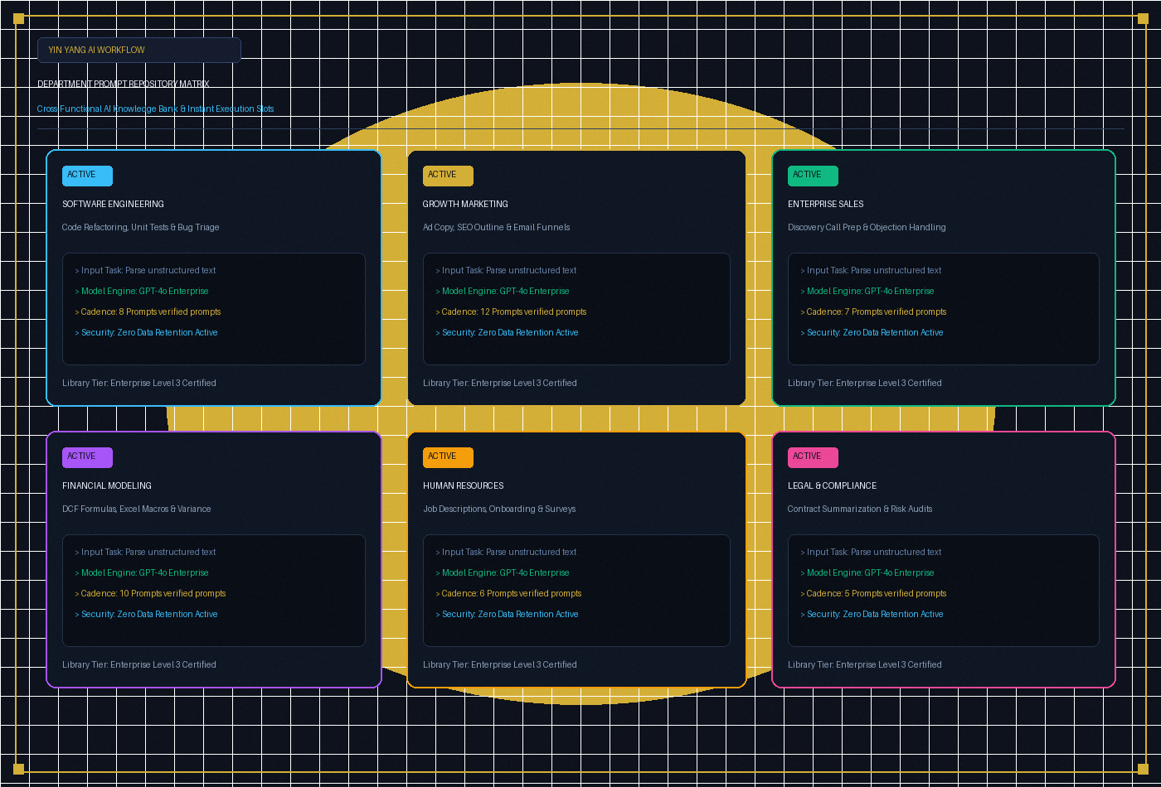1161x787 pixels.
Task: Click the ACTIVE badge on Software Engineering
Action: pos(87,176)
